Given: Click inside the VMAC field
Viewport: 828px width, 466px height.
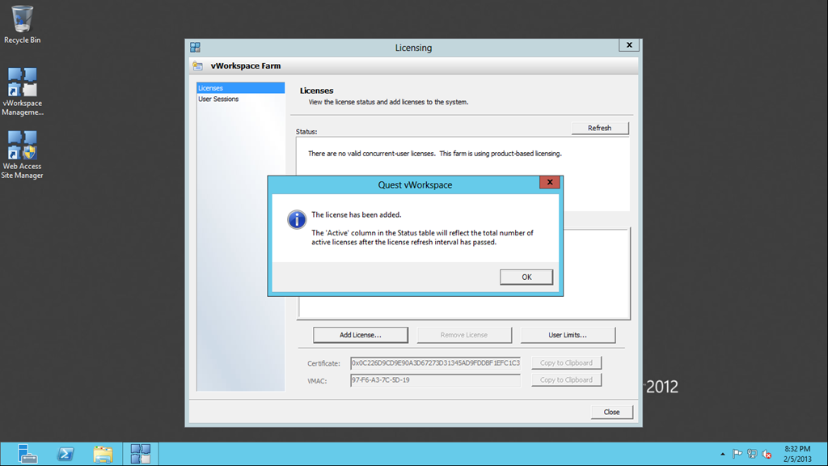Looking at the screenshot, I should click(435, 380).
